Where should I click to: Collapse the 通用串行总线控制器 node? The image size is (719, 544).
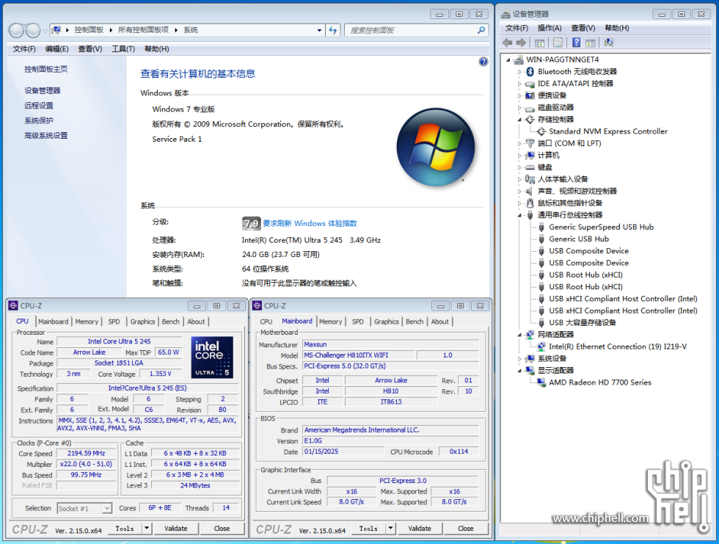[519, 215]
